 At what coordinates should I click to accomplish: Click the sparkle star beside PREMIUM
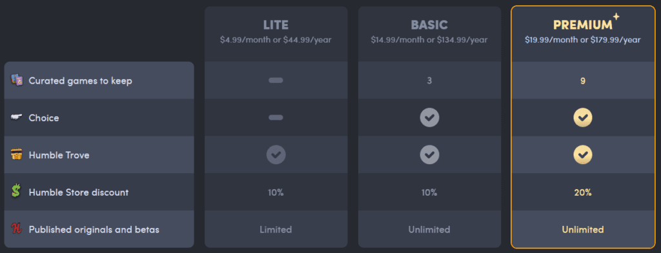click(616, 17)
